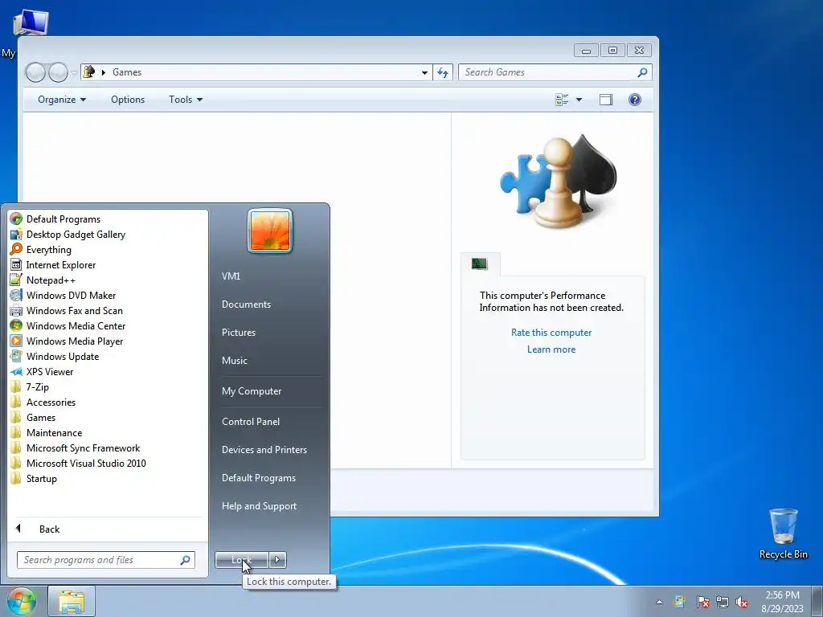Select the performance information tab icon
The image size is (823, 617).
[x=480, y=264]
